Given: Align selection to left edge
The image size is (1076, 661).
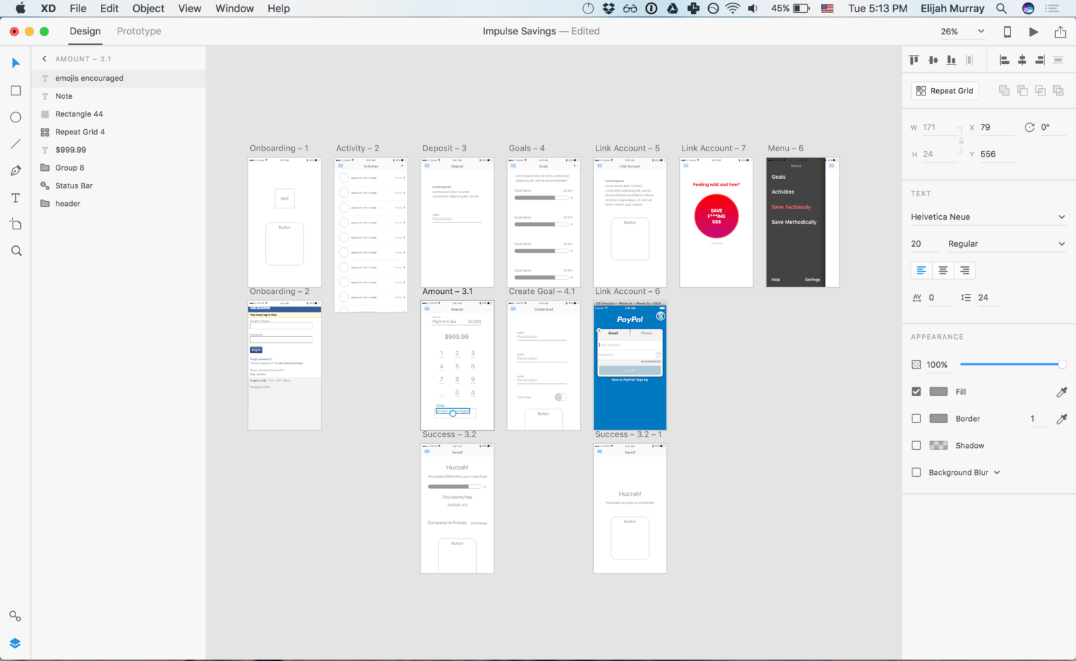Looking at the screenshot, I should (1004, 60).
